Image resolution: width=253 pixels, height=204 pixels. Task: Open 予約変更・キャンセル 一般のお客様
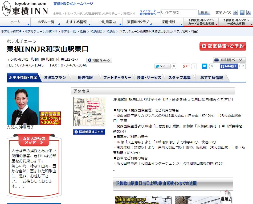coord(236,22)
